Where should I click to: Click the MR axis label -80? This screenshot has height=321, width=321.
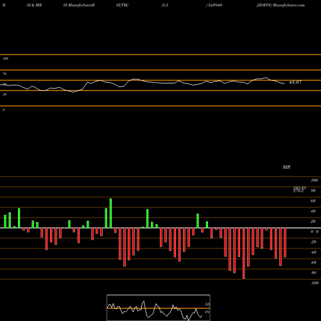click(313, 273)
